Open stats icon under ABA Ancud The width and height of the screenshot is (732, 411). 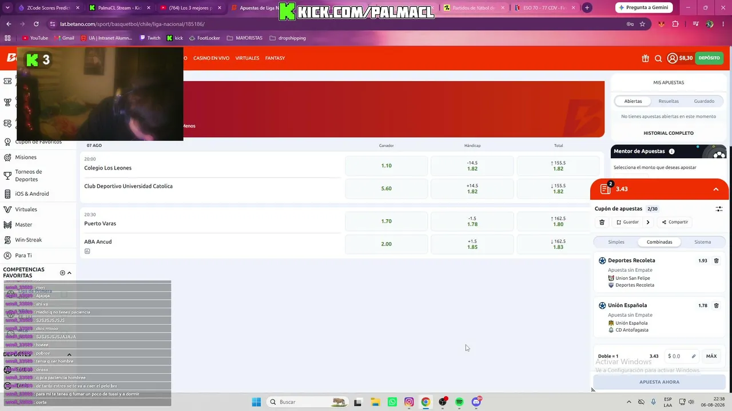(x=87, y=251)
